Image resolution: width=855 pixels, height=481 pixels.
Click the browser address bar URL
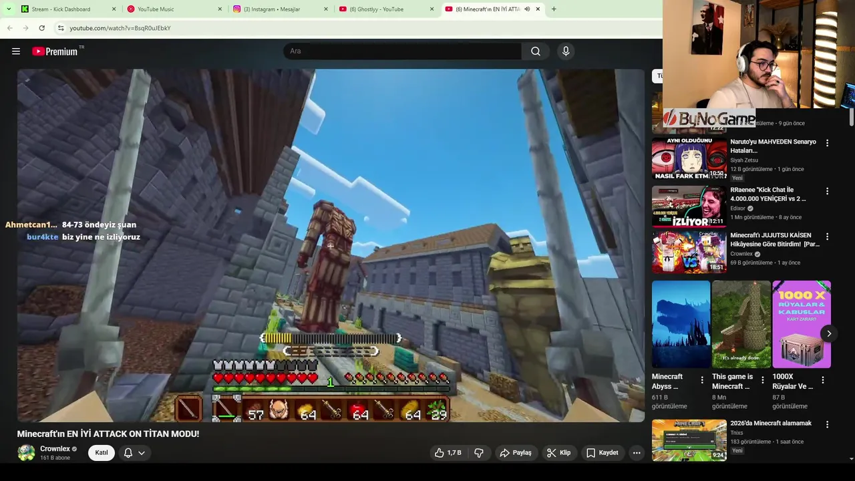[120, 28]
